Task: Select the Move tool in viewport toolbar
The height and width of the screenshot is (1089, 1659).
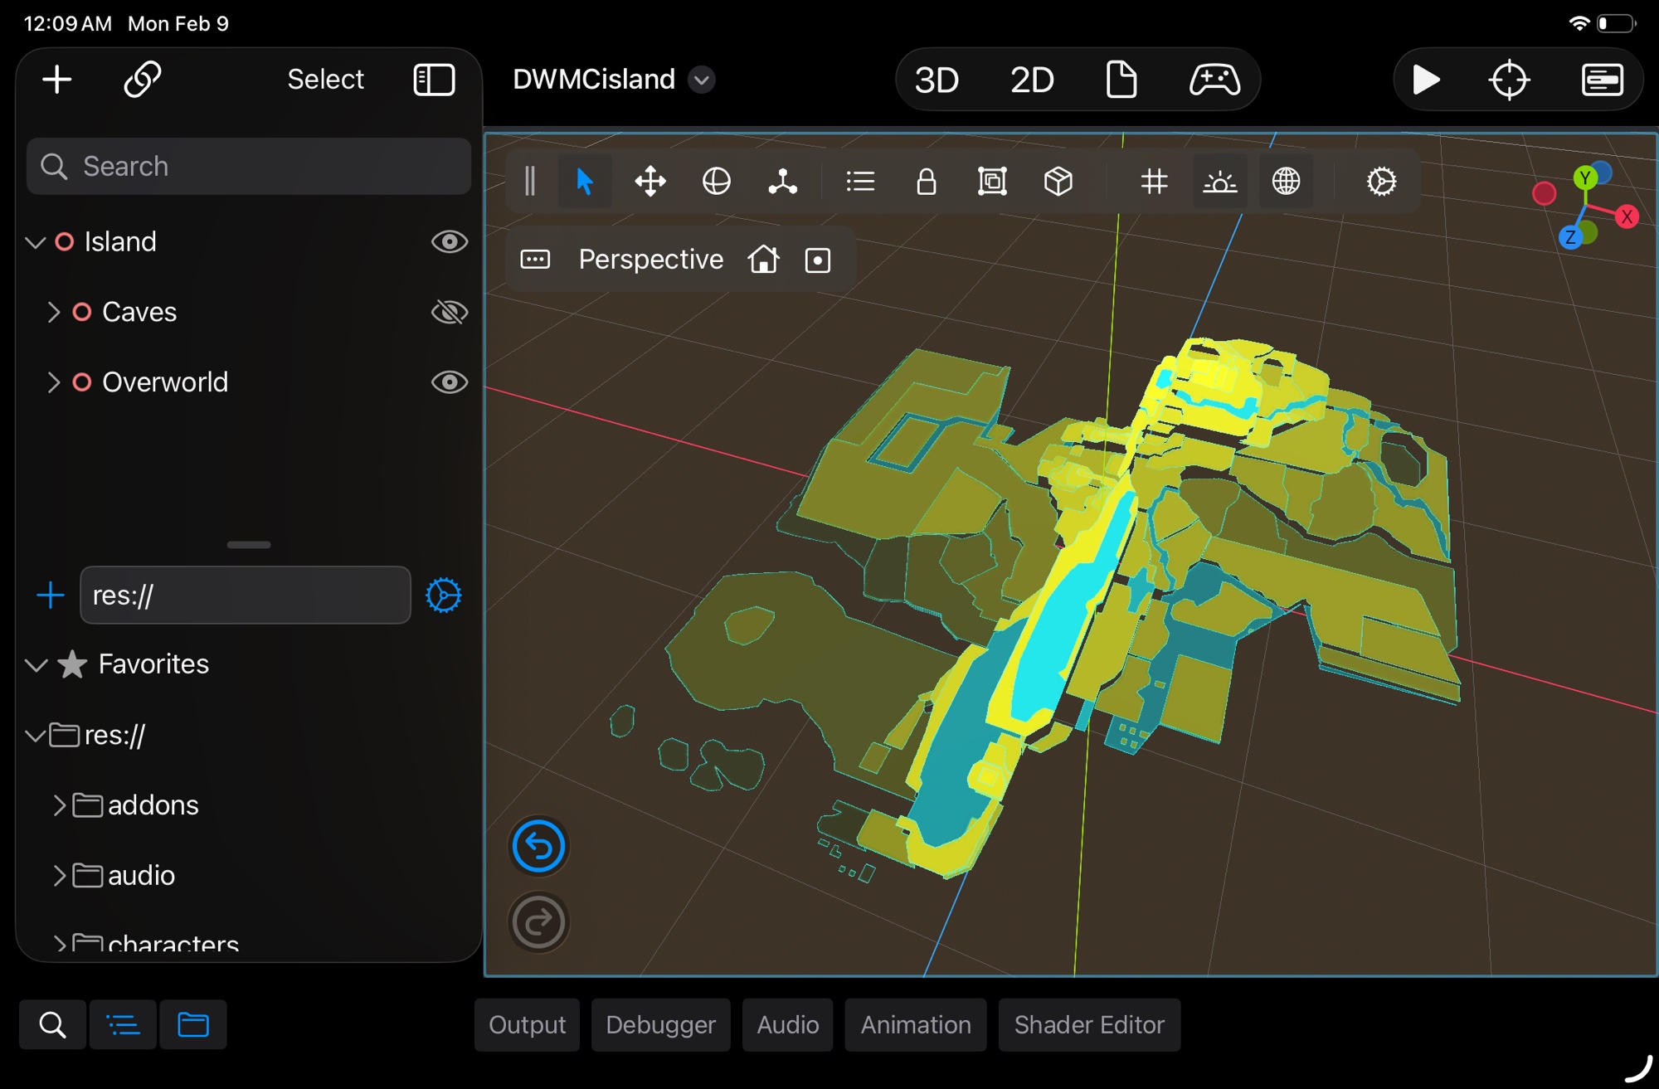Action: point(650,181)
